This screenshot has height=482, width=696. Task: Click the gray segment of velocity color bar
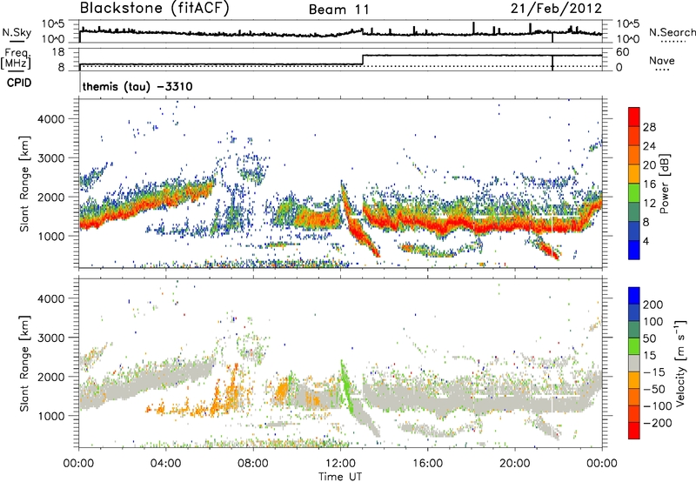tap(634, 363)
